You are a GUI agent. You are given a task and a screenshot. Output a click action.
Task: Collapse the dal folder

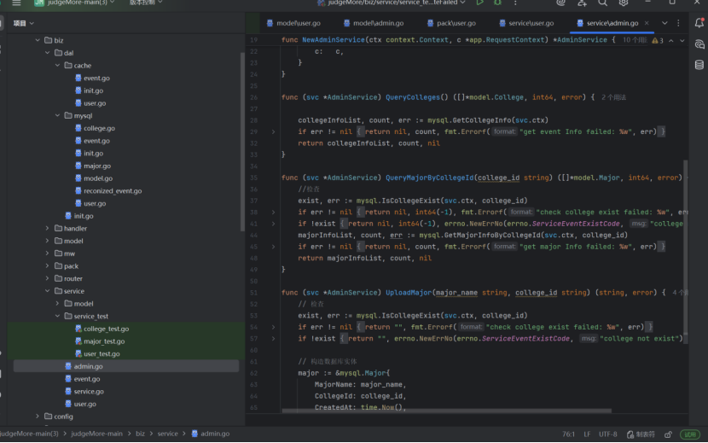tap(48, 53)
